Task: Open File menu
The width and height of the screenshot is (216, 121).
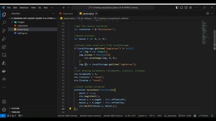Action: [x=9, y=7]
